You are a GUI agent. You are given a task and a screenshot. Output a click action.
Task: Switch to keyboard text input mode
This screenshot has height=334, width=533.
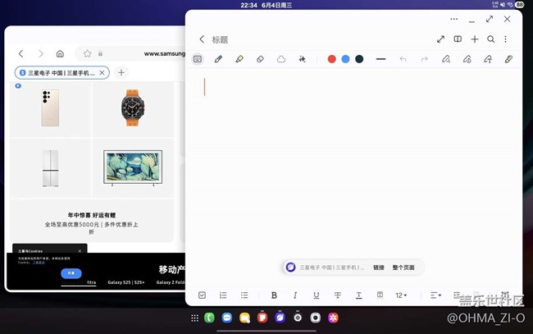point(198,59)
